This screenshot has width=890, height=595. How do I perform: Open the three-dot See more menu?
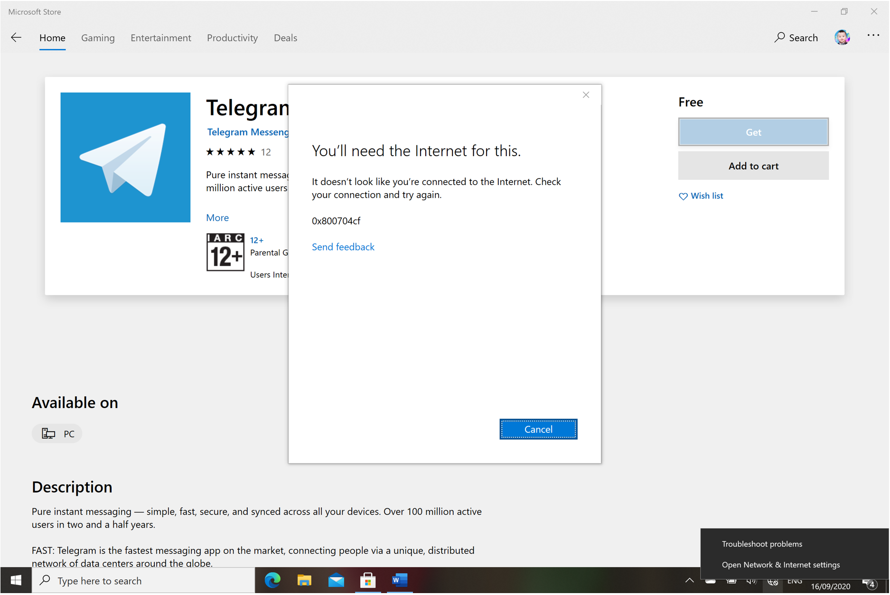(873, 36)
